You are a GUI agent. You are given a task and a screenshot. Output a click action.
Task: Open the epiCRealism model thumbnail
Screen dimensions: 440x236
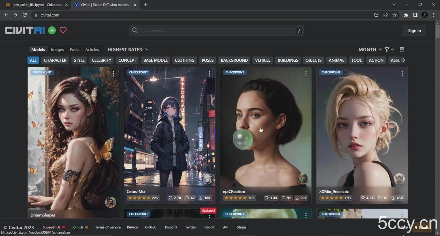click(266, 127)
